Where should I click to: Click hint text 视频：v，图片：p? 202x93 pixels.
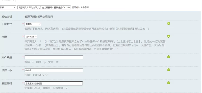tap(41, 62)
